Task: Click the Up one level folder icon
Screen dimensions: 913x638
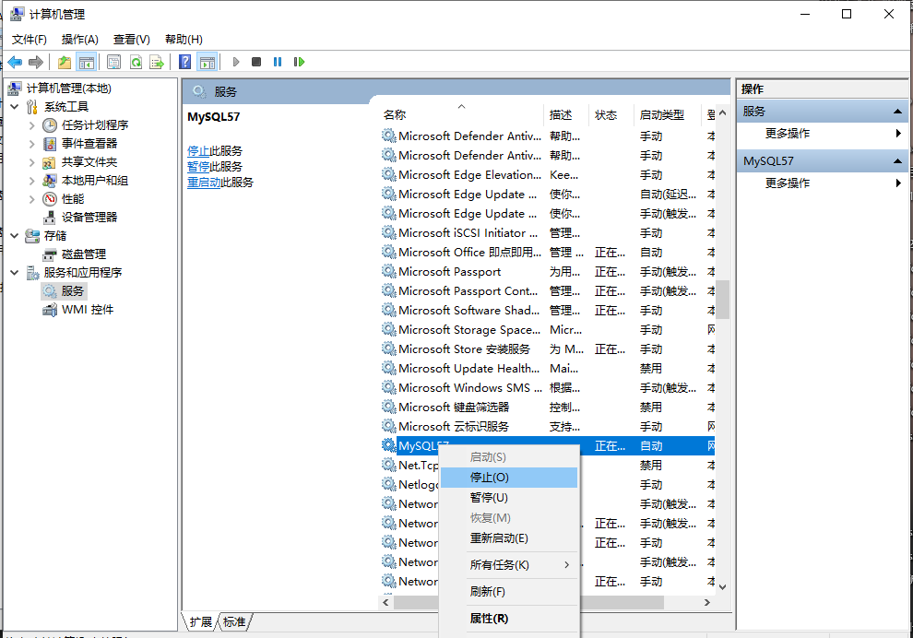Action: coord(64,62)
